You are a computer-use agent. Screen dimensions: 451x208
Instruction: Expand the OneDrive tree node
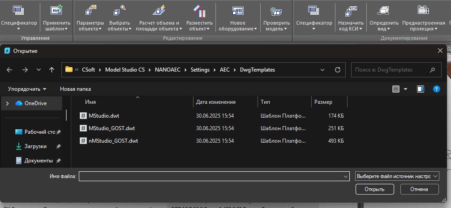(x=7, y=103)
